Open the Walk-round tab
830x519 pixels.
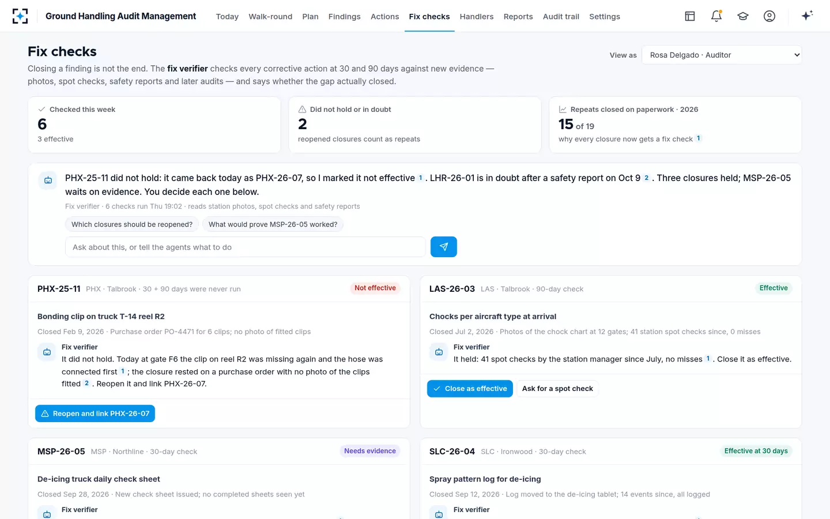270,17
